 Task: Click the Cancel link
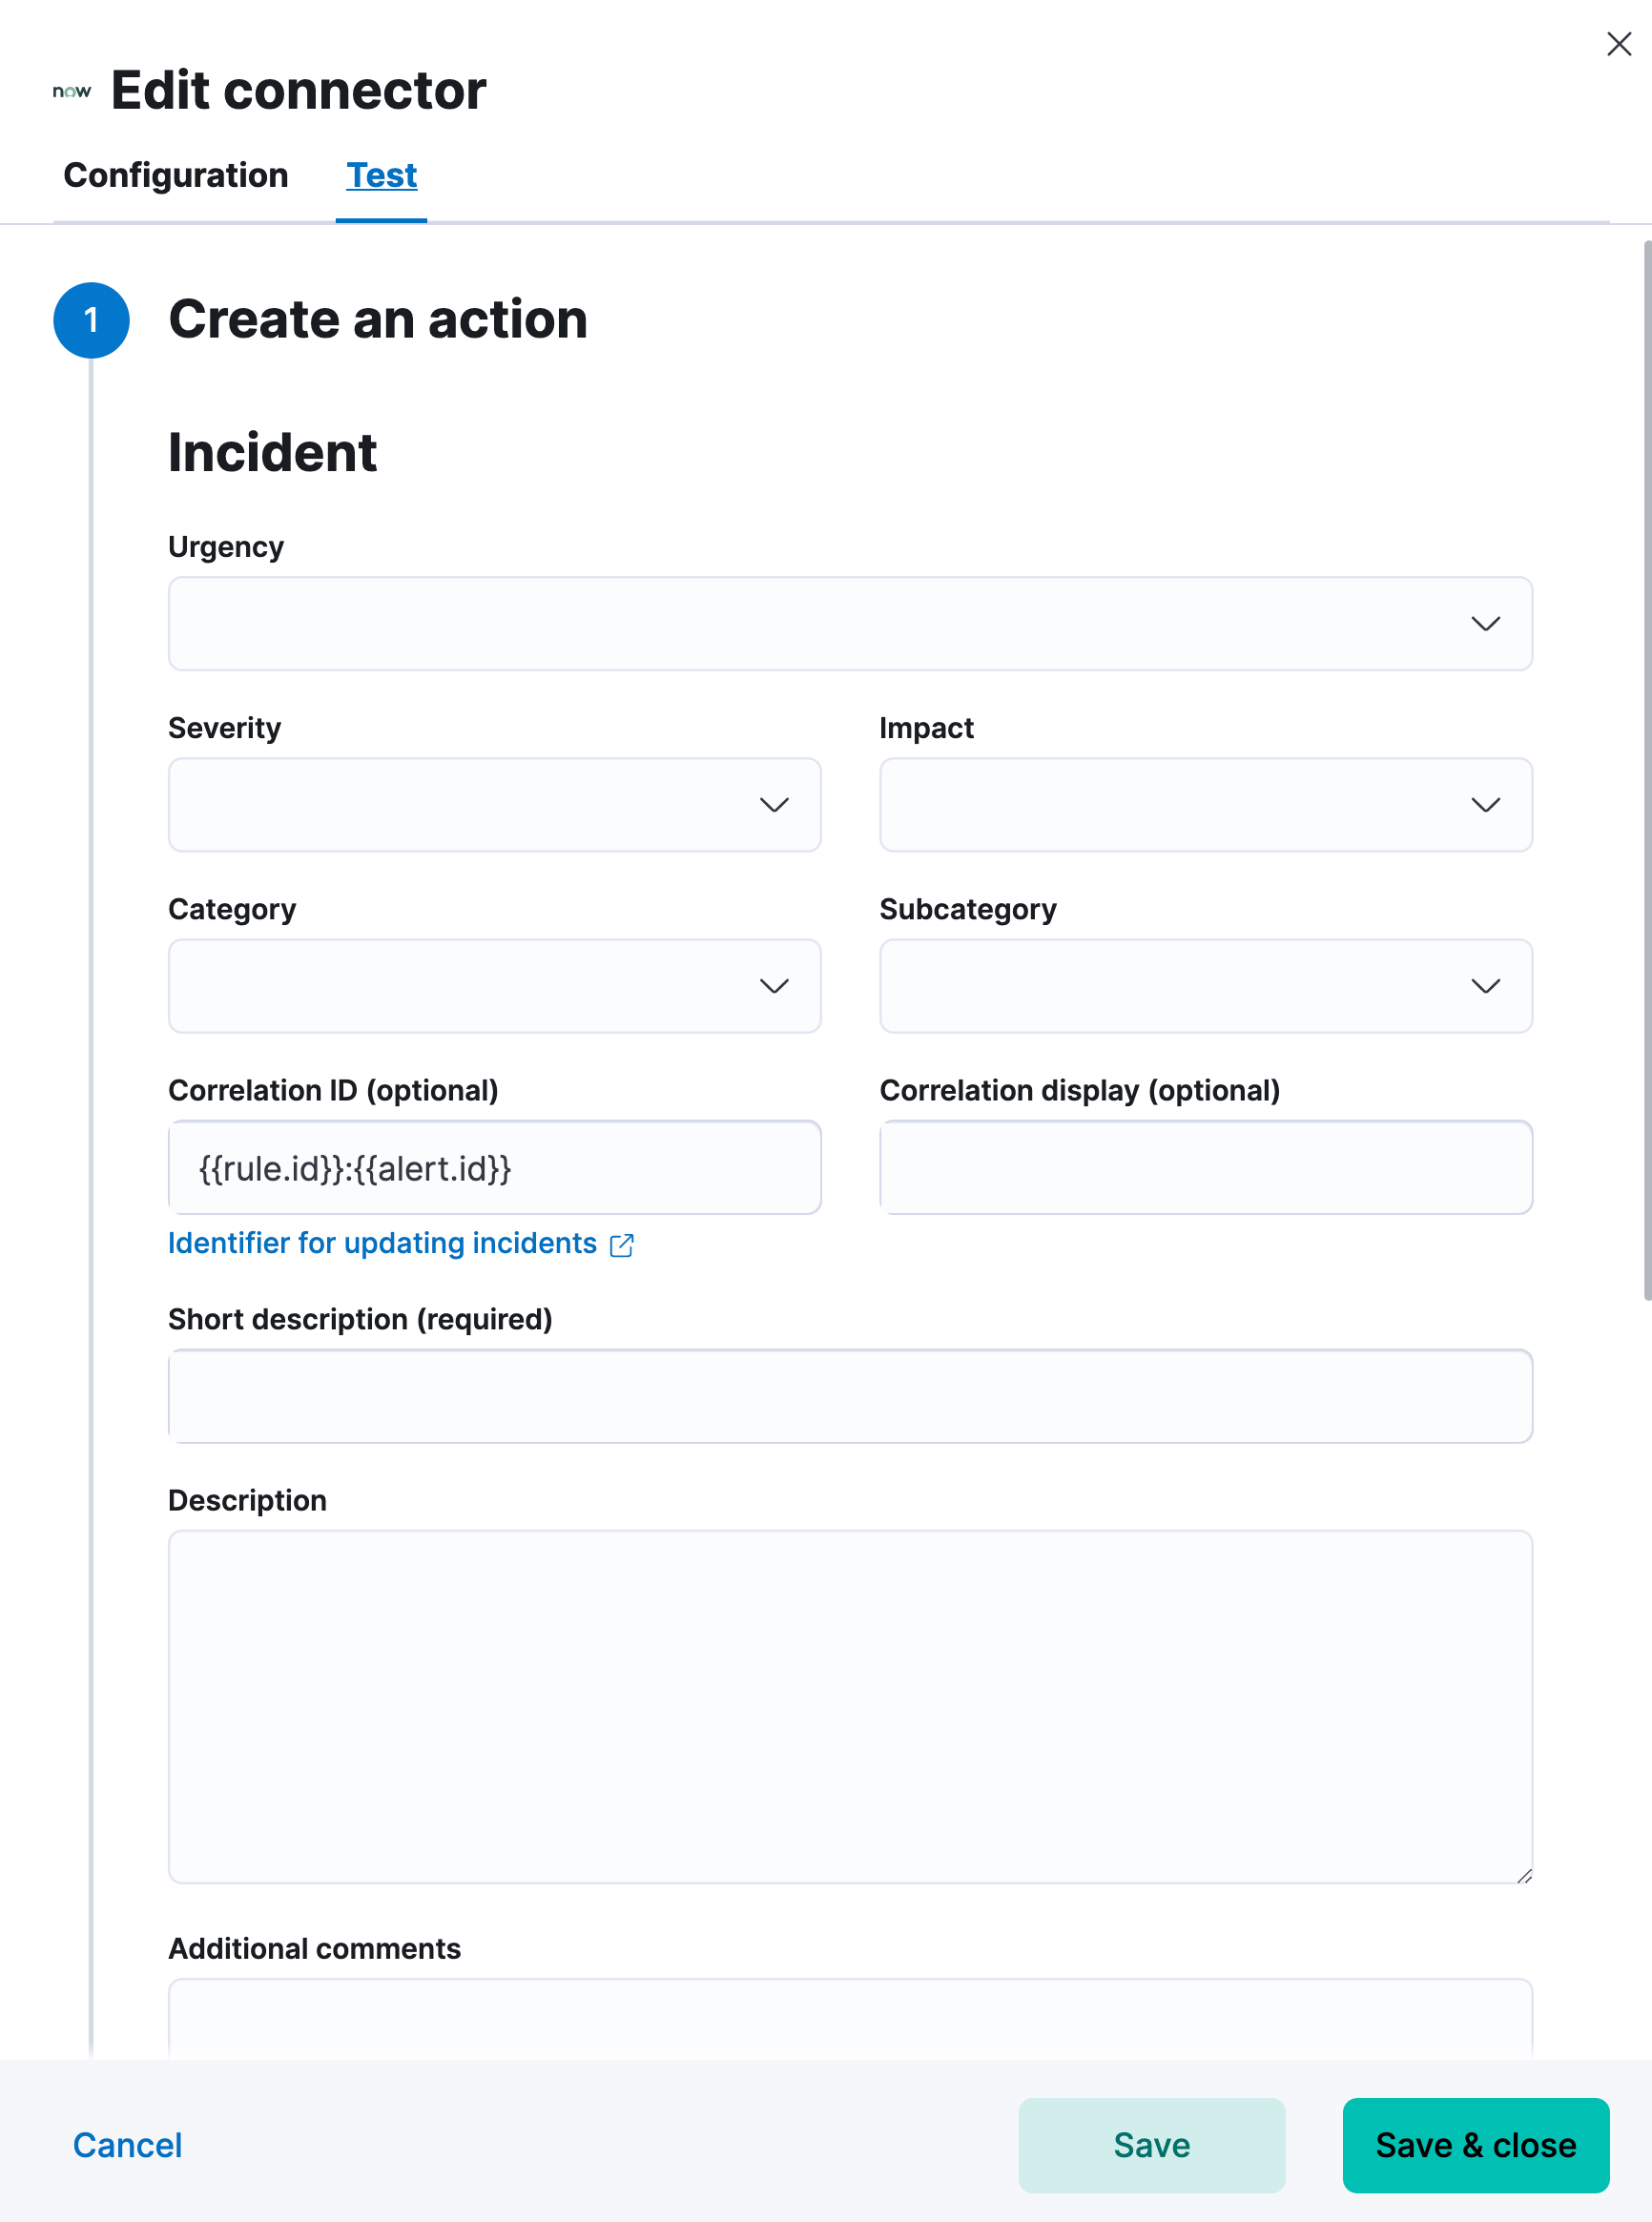point(126,2145)
